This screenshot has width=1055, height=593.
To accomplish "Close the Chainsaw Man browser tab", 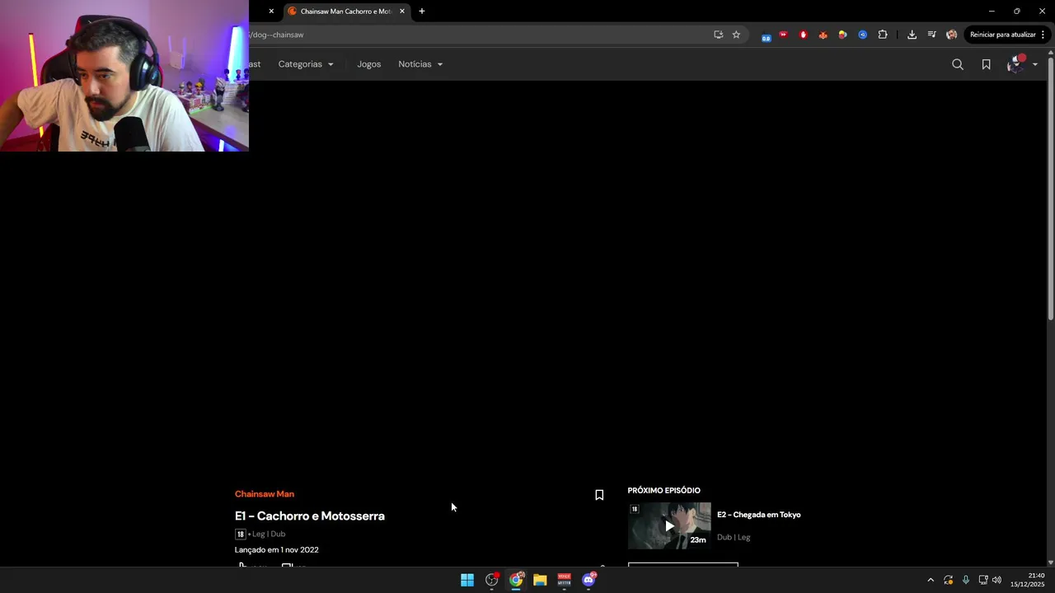I will (x=402, y=11).
